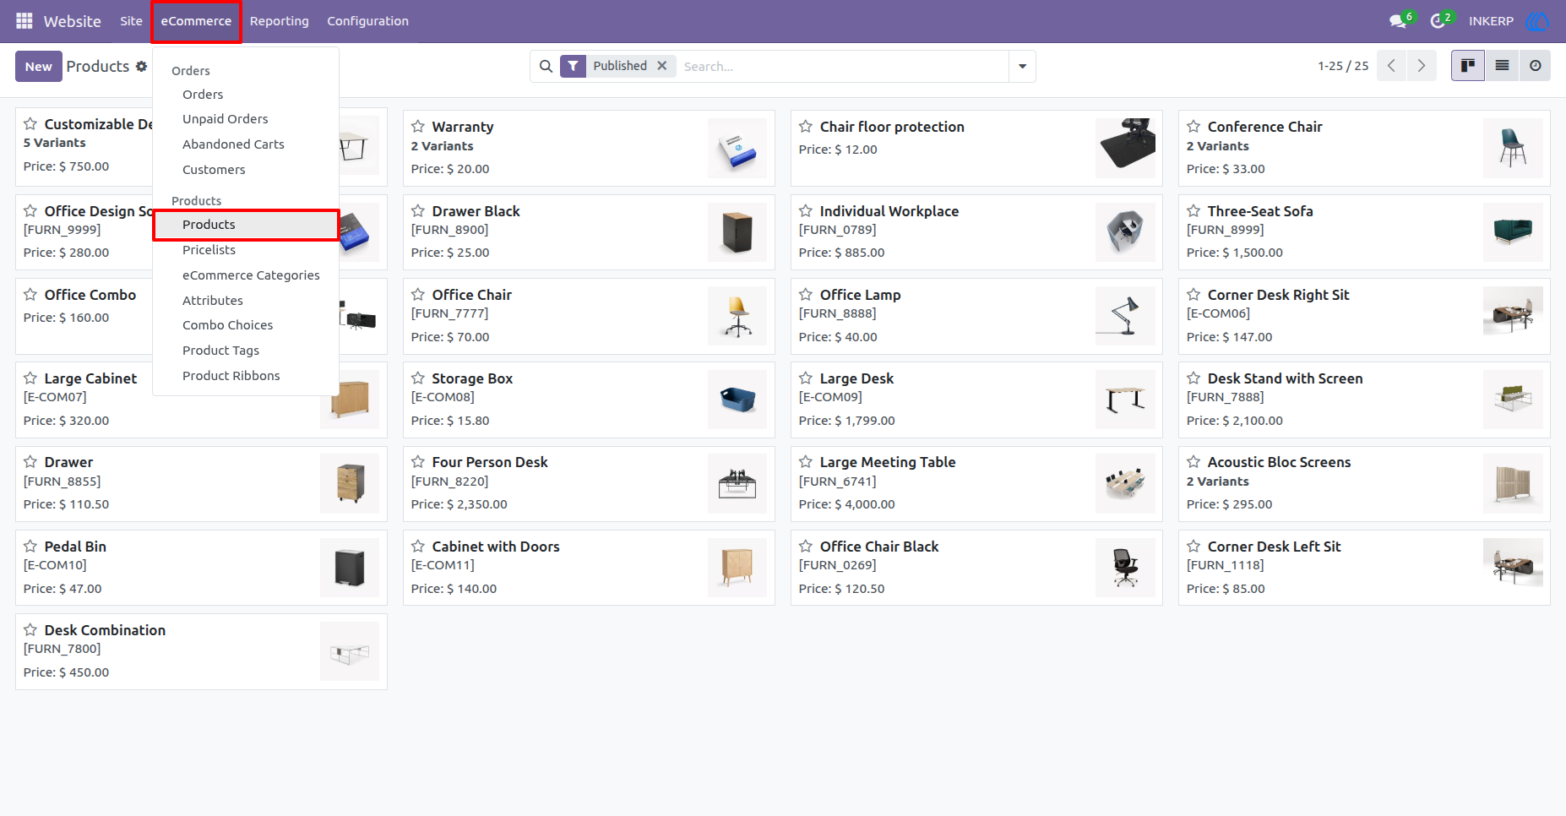Screen dimensions: 1566x816
Task: Open the Corner Desk Right Sit card title
Action: [1278, 295]
